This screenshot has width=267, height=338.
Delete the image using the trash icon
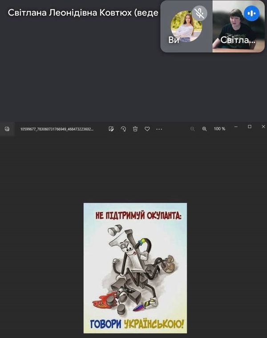pyautogui.click(x=135, y=129)
